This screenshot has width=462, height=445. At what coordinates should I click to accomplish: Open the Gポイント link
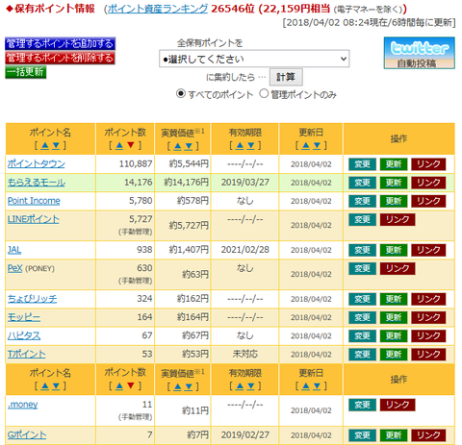[x=27, y=434]
